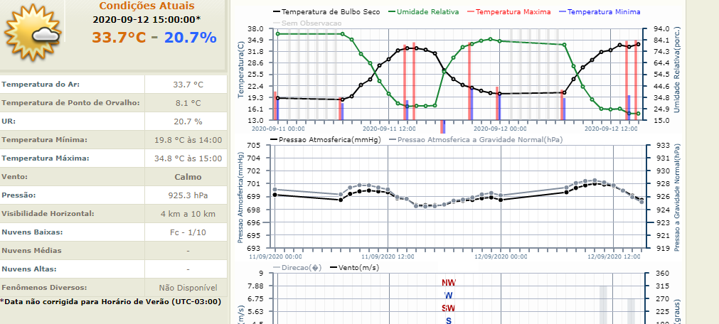Select the Nuvens Baixas row label
The image size is (719, 324).
[32, 232]
